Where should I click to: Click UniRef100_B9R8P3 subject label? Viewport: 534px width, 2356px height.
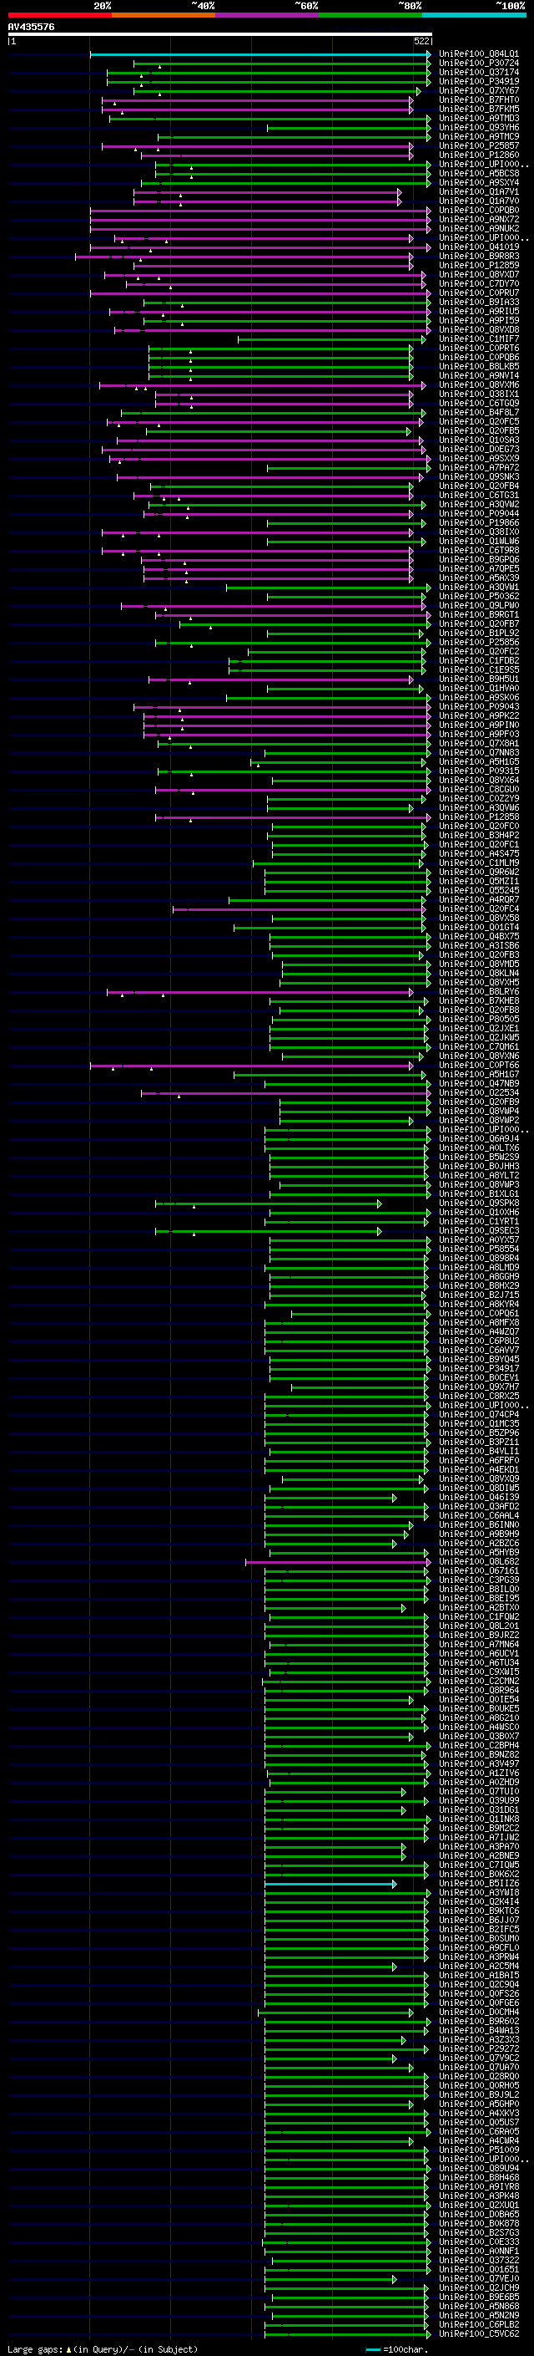tap(479, 256)
